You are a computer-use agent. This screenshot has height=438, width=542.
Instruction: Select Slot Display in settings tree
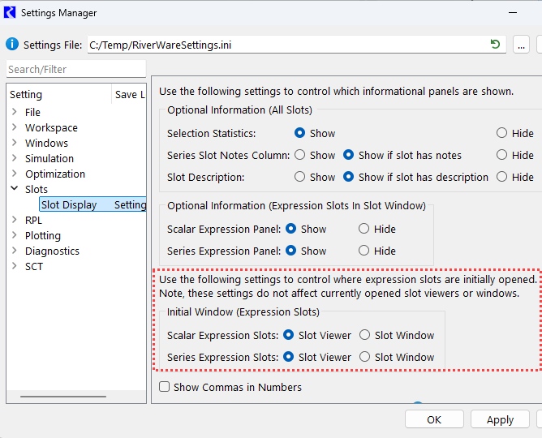69,204
